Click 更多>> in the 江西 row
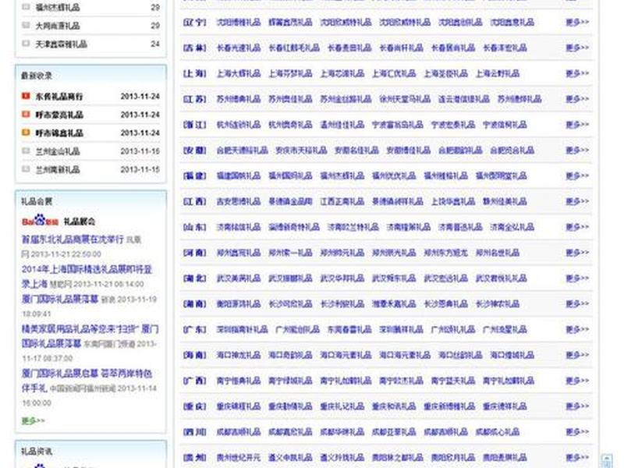This screenshot has height=468, width=624. click(x=577, y=201)
